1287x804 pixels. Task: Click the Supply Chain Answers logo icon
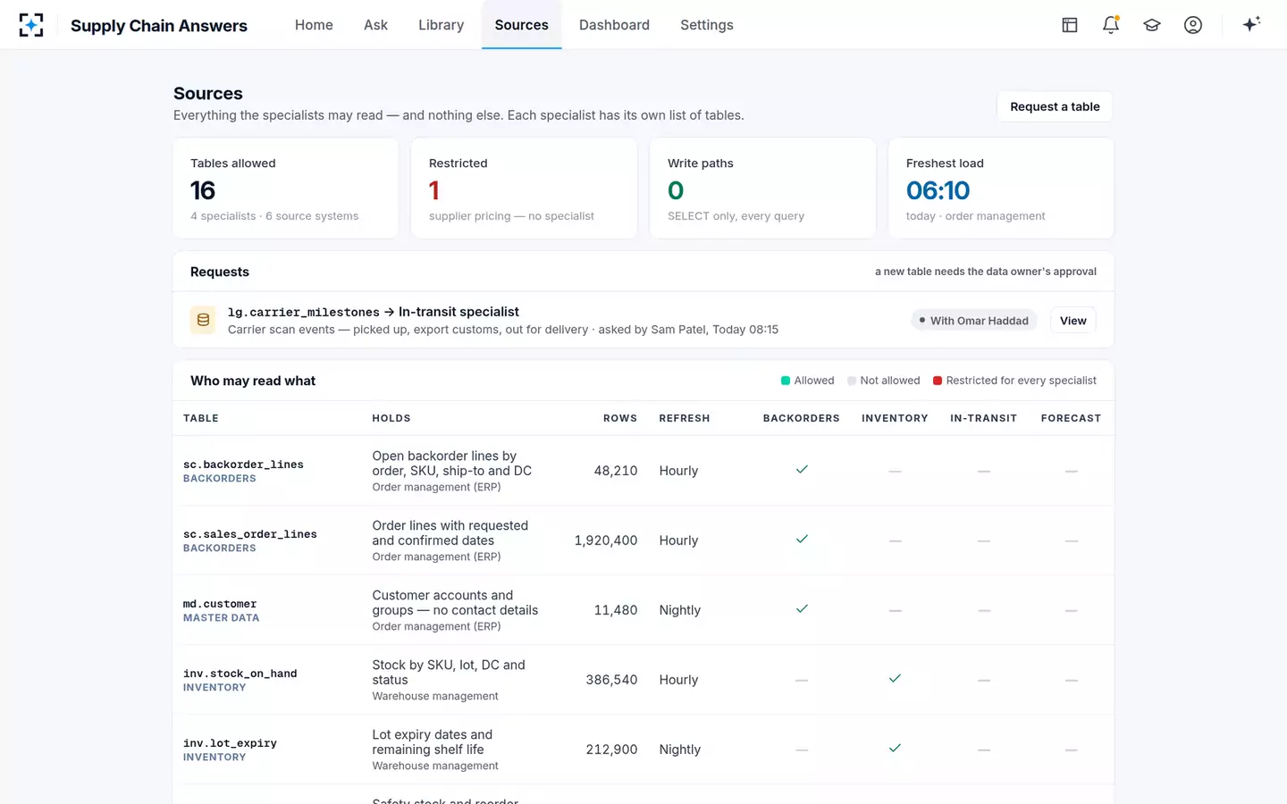coord(31,25)
